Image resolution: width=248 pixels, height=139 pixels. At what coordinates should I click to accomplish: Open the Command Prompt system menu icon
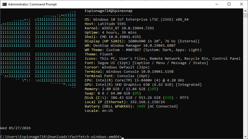[x=4, y=4]
